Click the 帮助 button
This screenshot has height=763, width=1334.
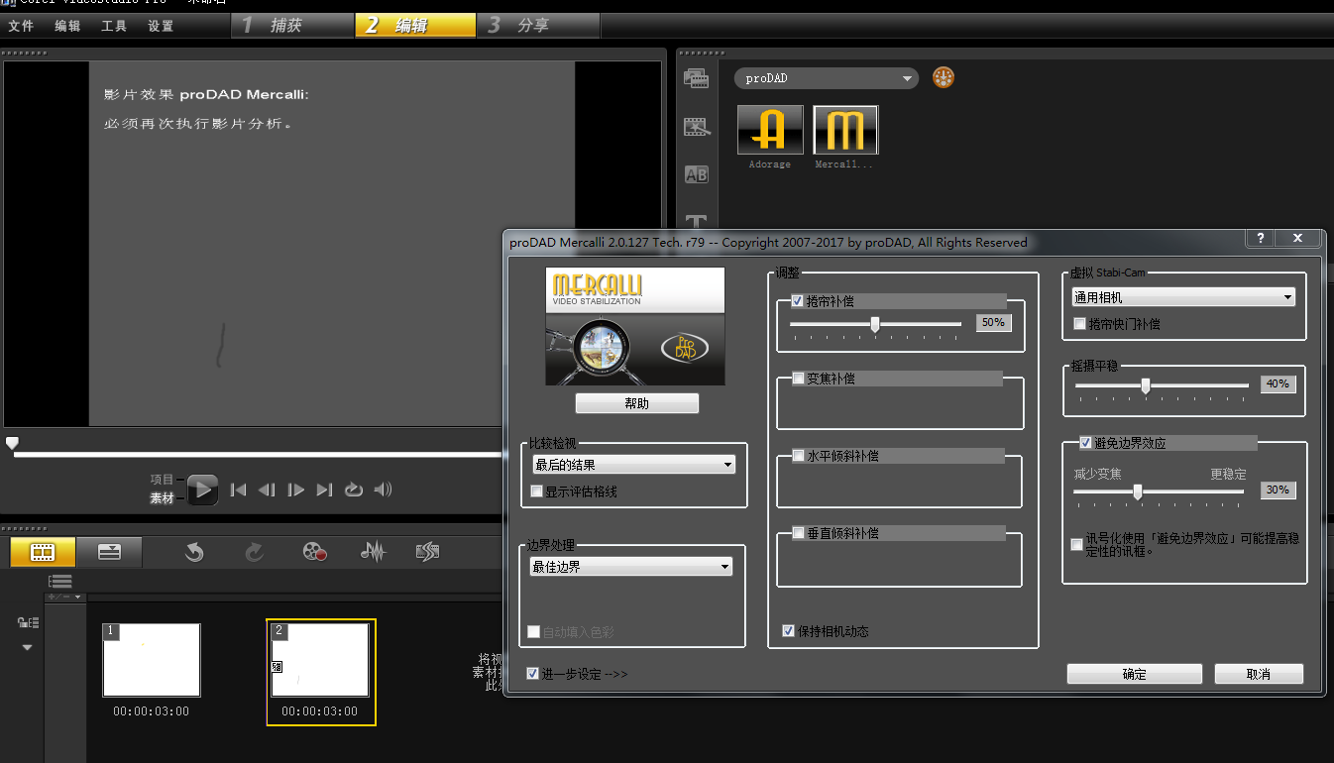pyautogui.click(x=636, y=403)
